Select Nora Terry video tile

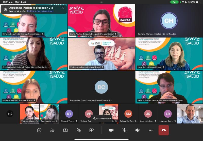click(x=169, y=54)
